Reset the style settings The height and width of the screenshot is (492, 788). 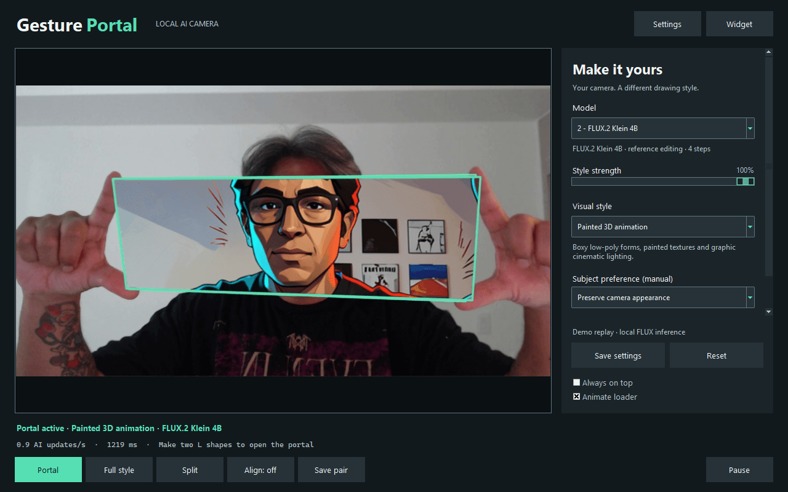[717, 355]
